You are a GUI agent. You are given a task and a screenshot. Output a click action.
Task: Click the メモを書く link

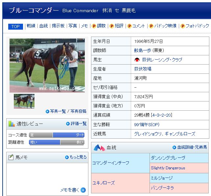[70, 190]
